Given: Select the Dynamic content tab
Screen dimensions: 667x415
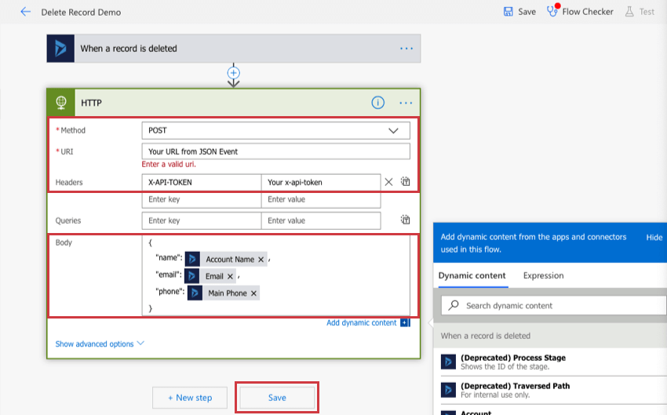Looking at the screenshot, I should (472, 275).
